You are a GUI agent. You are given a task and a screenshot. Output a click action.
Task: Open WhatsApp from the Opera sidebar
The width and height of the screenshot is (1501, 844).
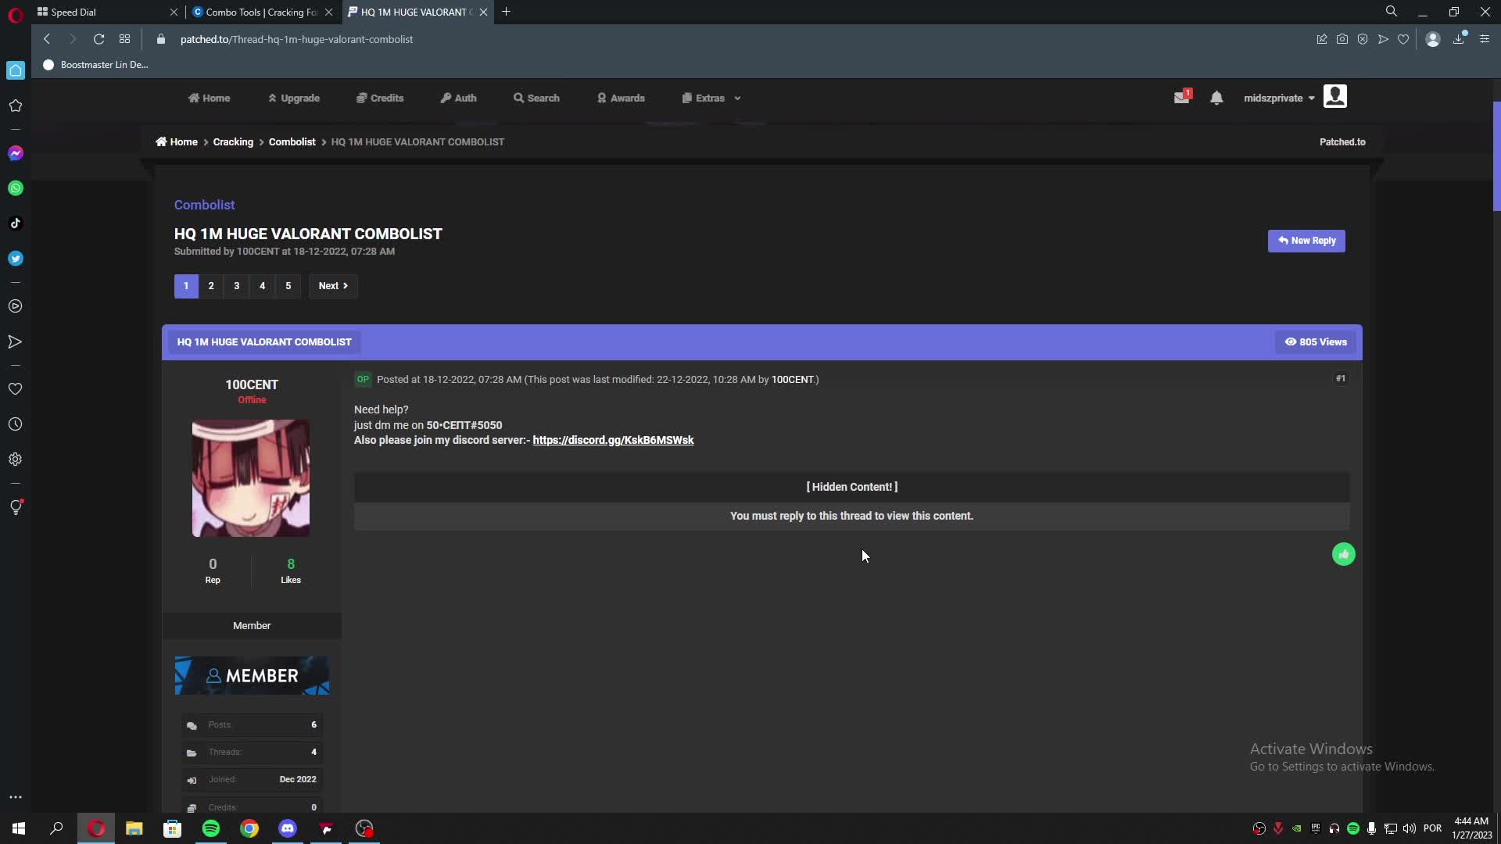coord(16,188)
